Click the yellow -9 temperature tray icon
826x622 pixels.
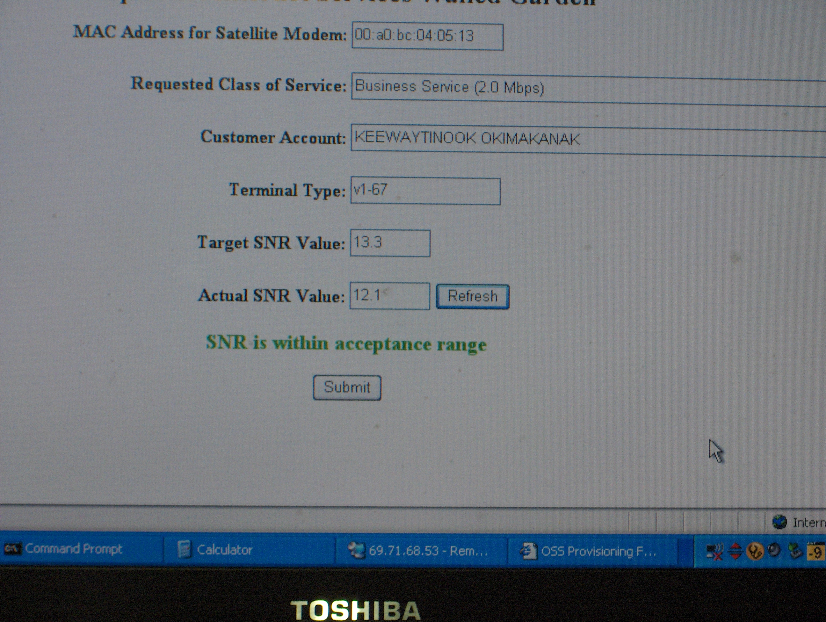tap(816, 552)
